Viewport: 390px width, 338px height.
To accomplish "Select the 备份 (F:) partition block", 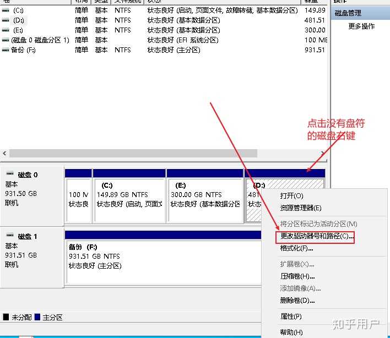I will click(x=163, y=259).
